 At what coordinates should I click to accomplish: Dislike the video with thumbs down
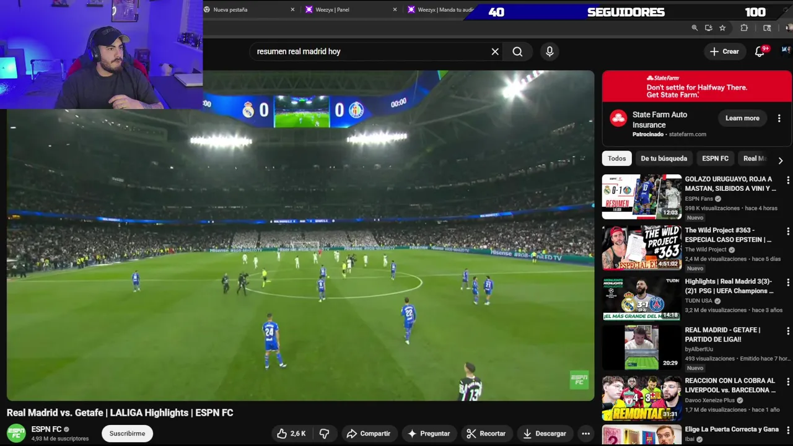(x=325, y=434)
